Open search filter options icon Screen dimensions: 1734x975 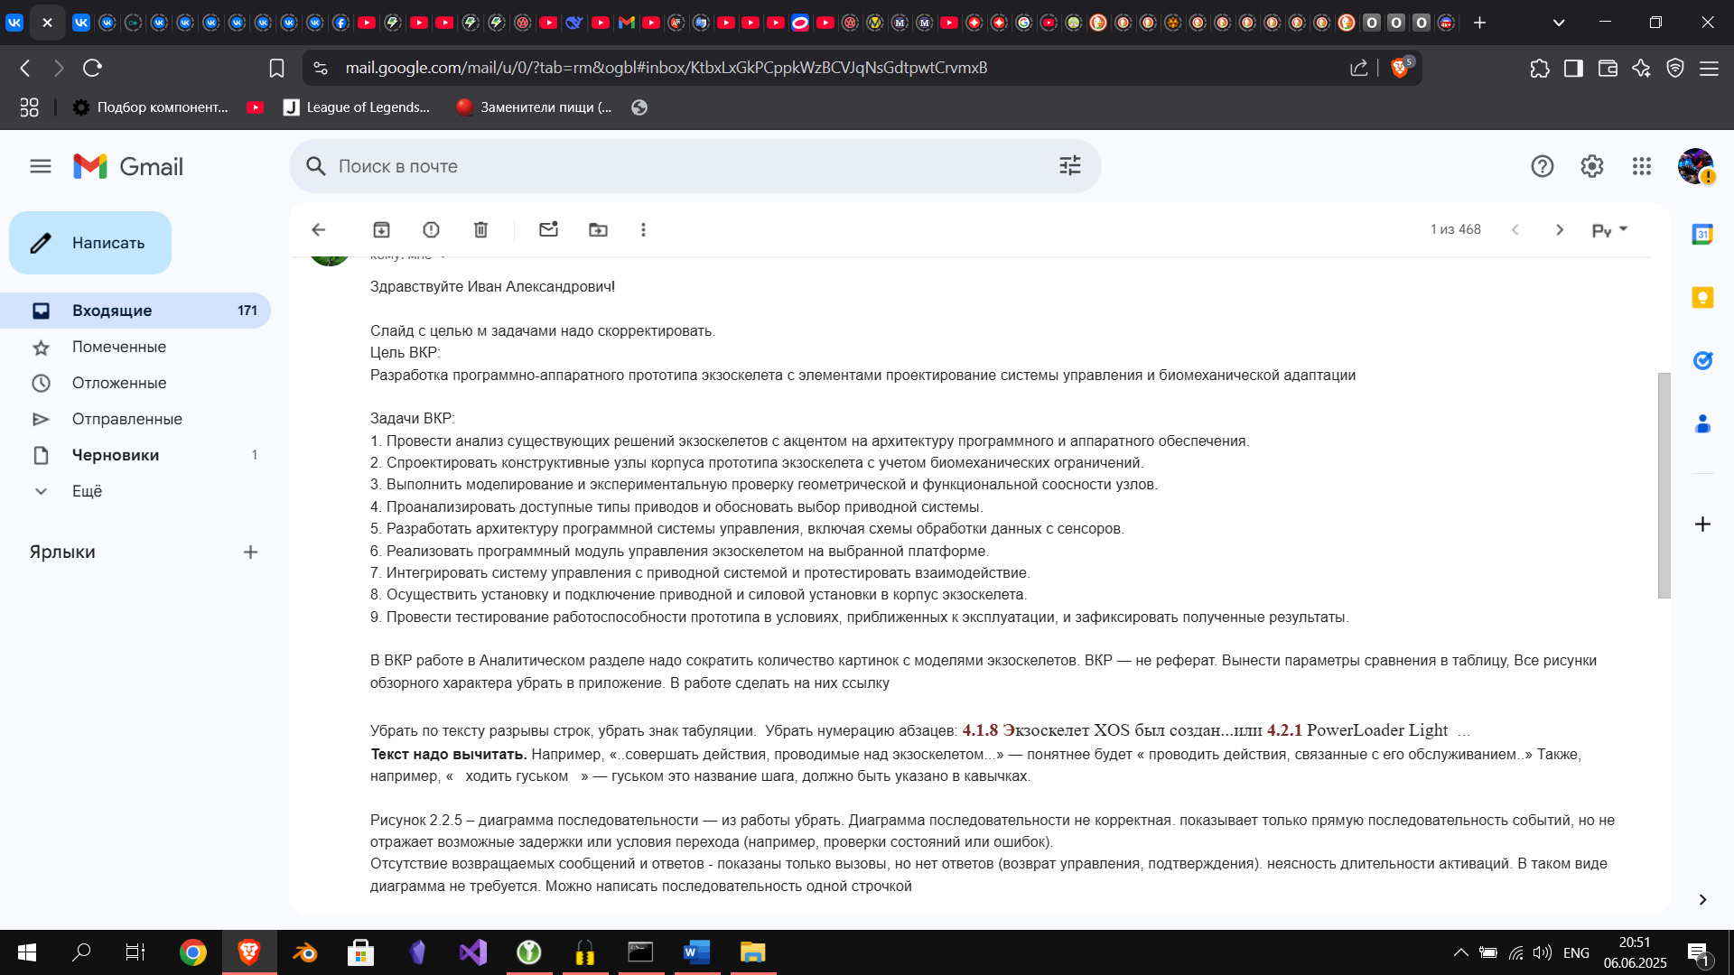coord(1070,166)
